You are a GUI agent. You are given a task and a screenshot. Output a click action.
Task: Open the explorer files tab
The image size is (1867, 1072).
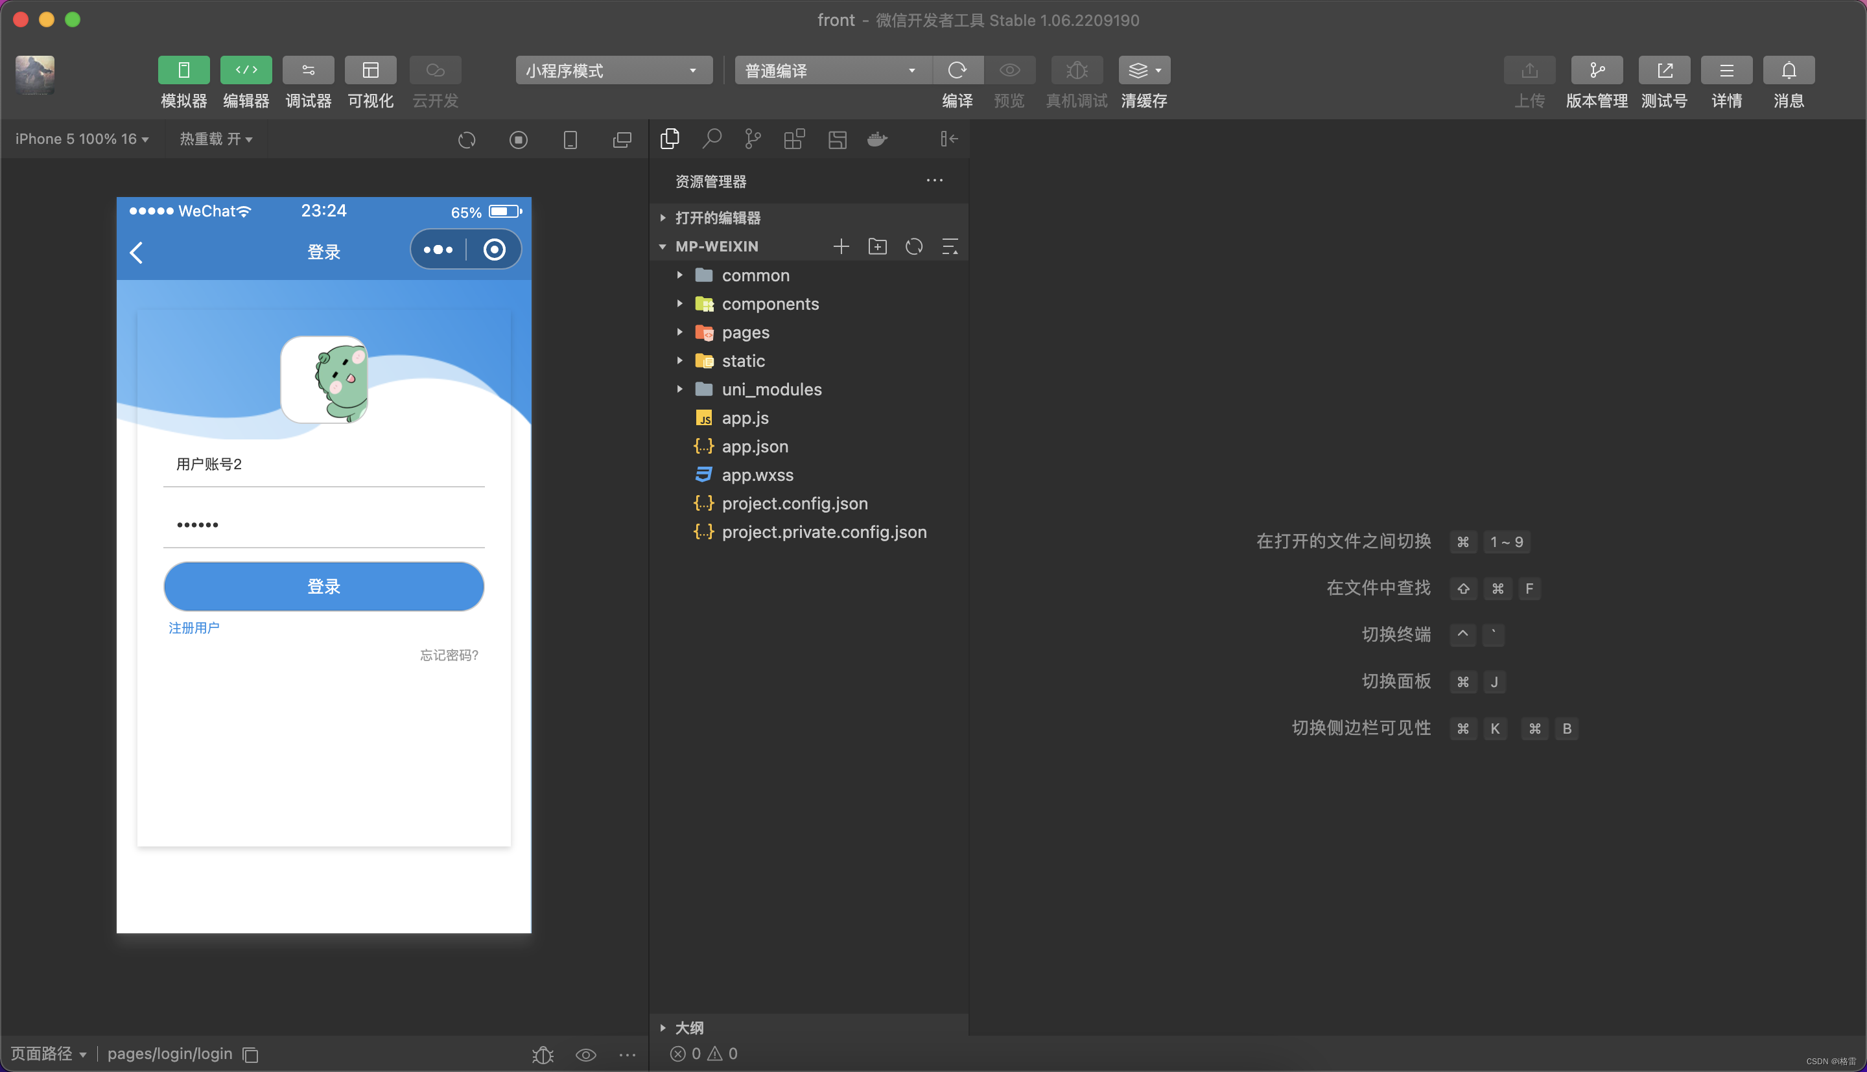click(670, 139)
